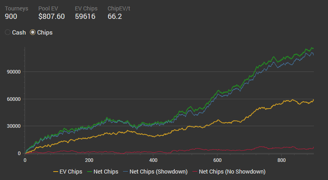Click the Pool EV value $807.60

pyautogui.click(x=52, y=16)
